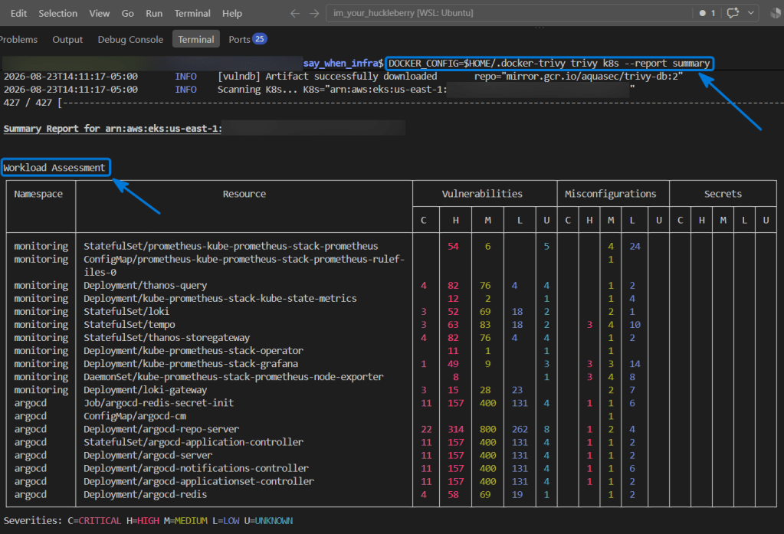The image size is (784, 534).
Task: Click the Deployment/argocd-notifications-controller resource
Action: 196,468
